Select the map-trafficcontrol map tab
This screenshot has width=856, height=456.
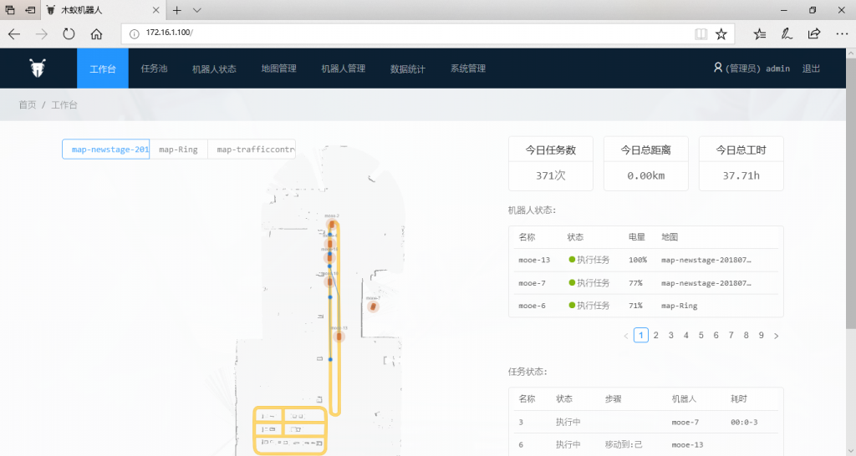click(x=252, y=149)
